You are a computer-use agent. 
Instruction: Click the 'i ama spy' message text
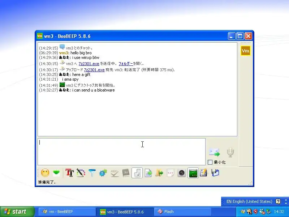pos(70,79)
